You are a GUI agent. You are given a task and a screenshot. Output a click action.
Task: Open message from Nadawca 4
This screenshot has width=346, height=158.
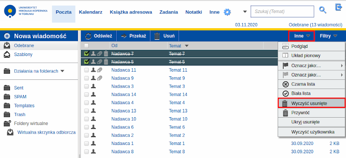click(x=122, y=102)
